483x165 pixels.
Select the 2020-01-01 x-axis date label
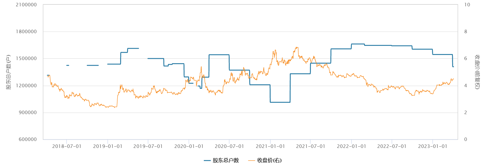189,146
